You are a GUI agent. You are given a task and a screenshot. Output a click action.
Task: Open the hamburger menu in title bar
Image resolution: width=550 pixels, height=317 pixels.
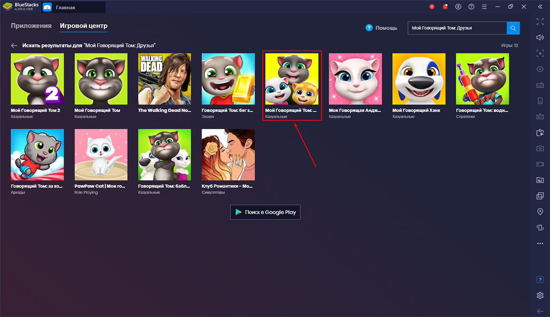pos(484,7)
